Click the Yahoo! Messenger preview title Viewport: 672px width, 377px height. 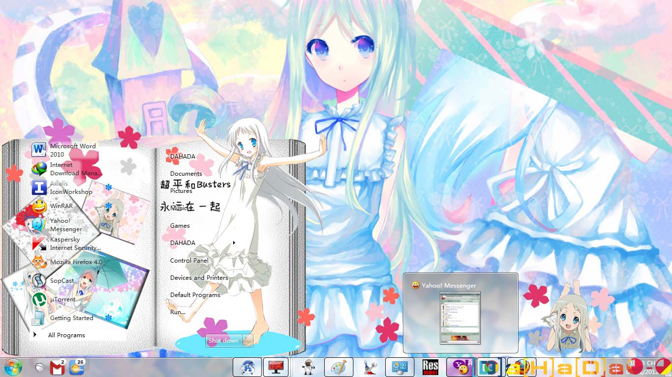(449, 285)
